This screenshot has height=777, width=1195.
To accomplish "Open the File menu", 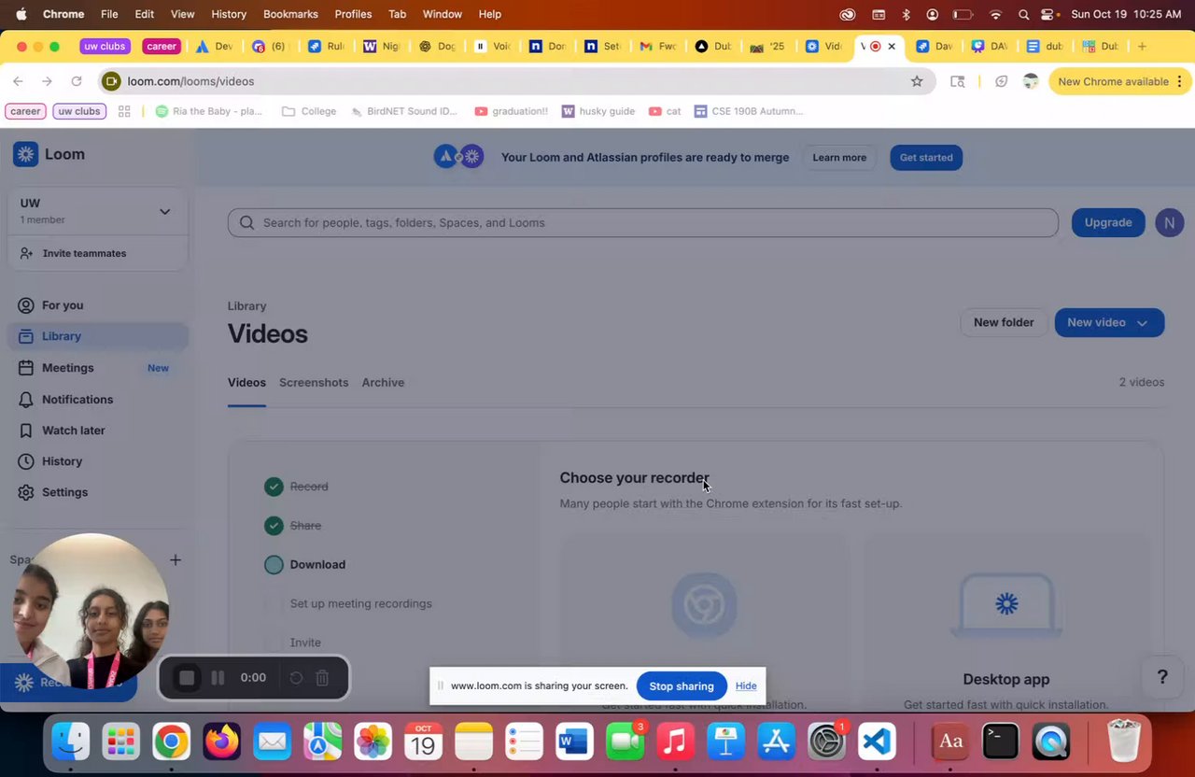I will (x=109, y=14).
